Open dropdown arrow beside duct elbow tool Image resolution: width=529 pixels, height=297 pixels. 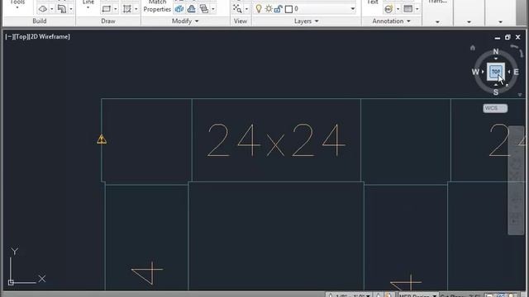click(71, 9)
